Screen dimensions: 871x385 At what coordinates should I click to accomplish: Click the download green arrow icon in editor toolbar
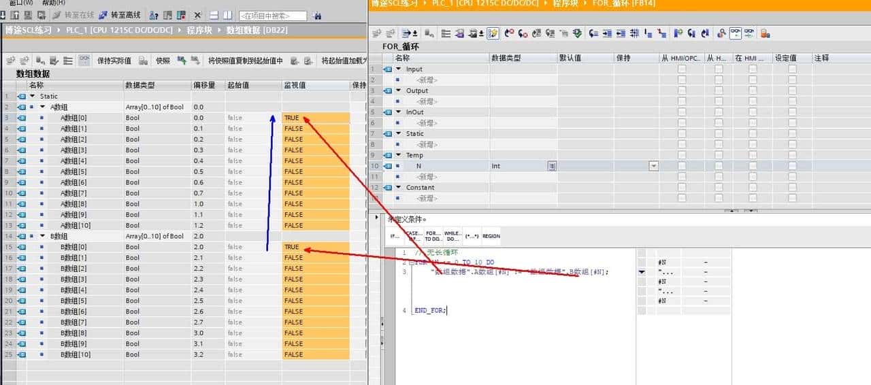[578, 33]
